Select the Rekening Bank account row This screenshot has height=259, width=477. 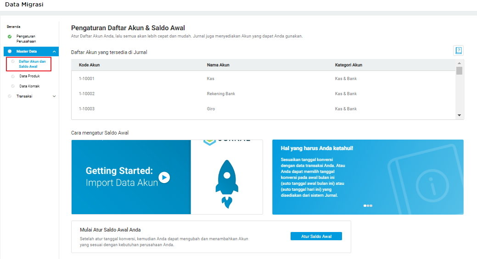tap(264, 94)
